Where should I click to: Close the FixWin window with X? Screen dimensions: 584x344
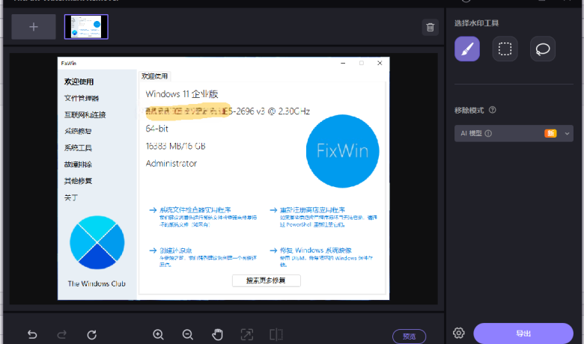point(380,64)
